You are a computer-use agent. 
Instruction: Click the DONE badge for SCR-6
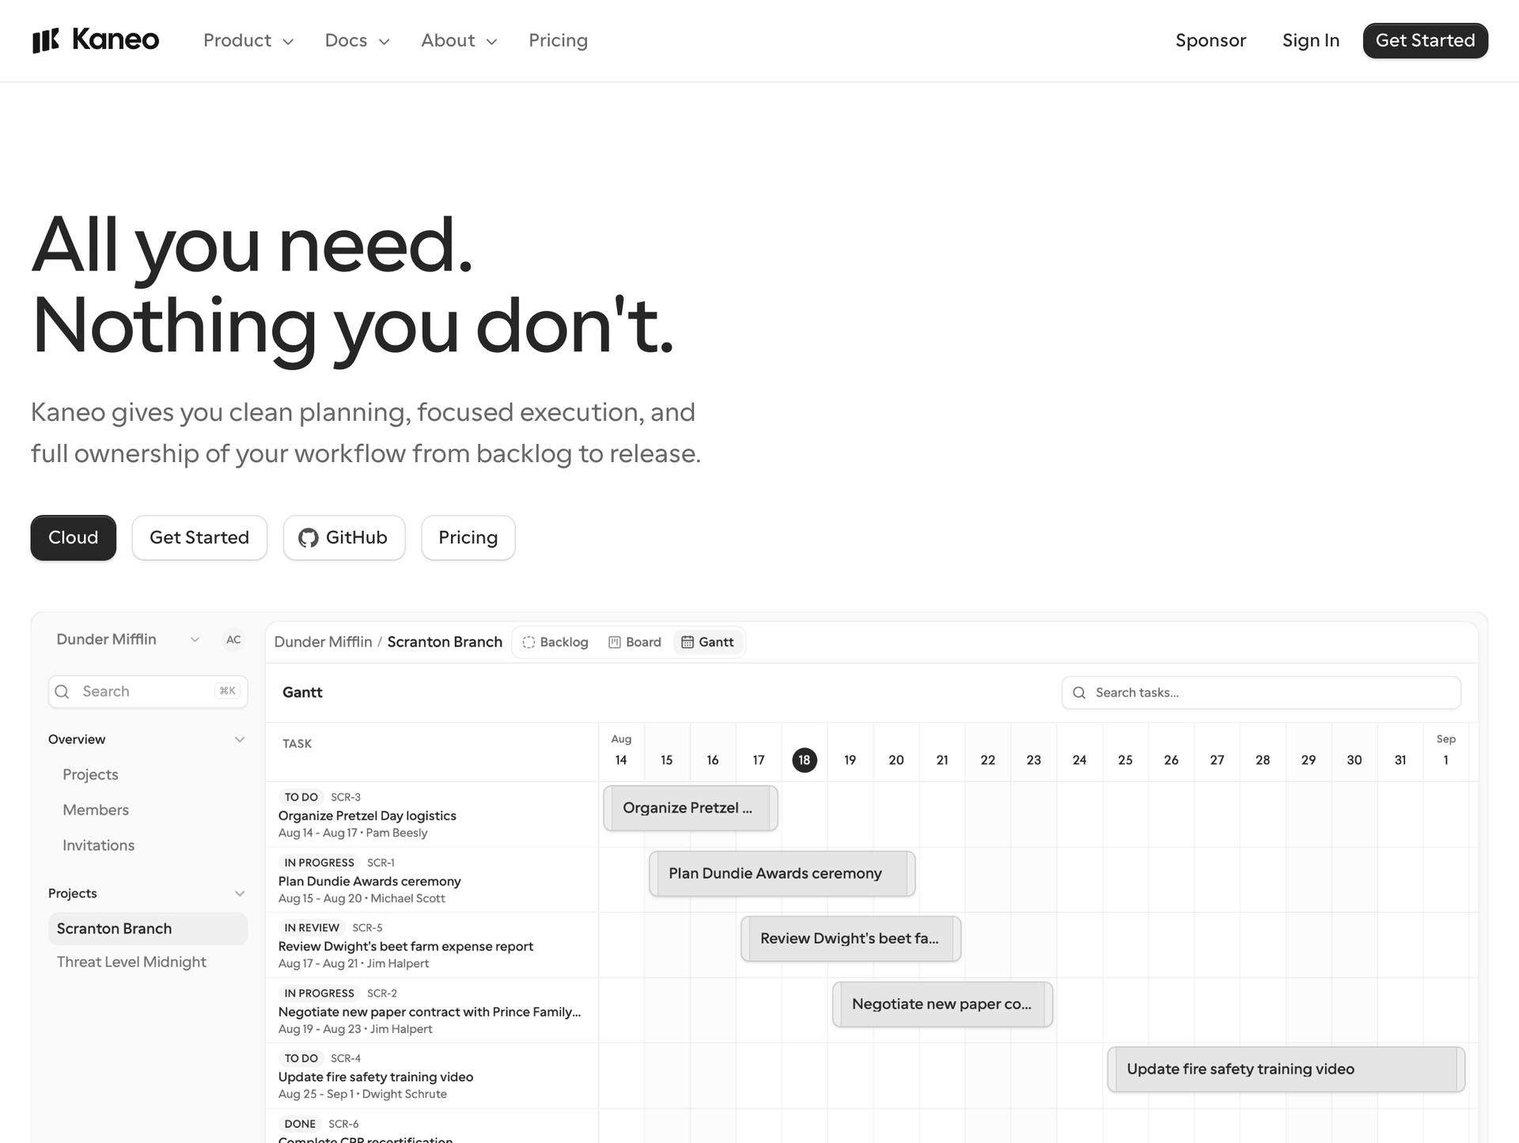[x=300, y=1124]
